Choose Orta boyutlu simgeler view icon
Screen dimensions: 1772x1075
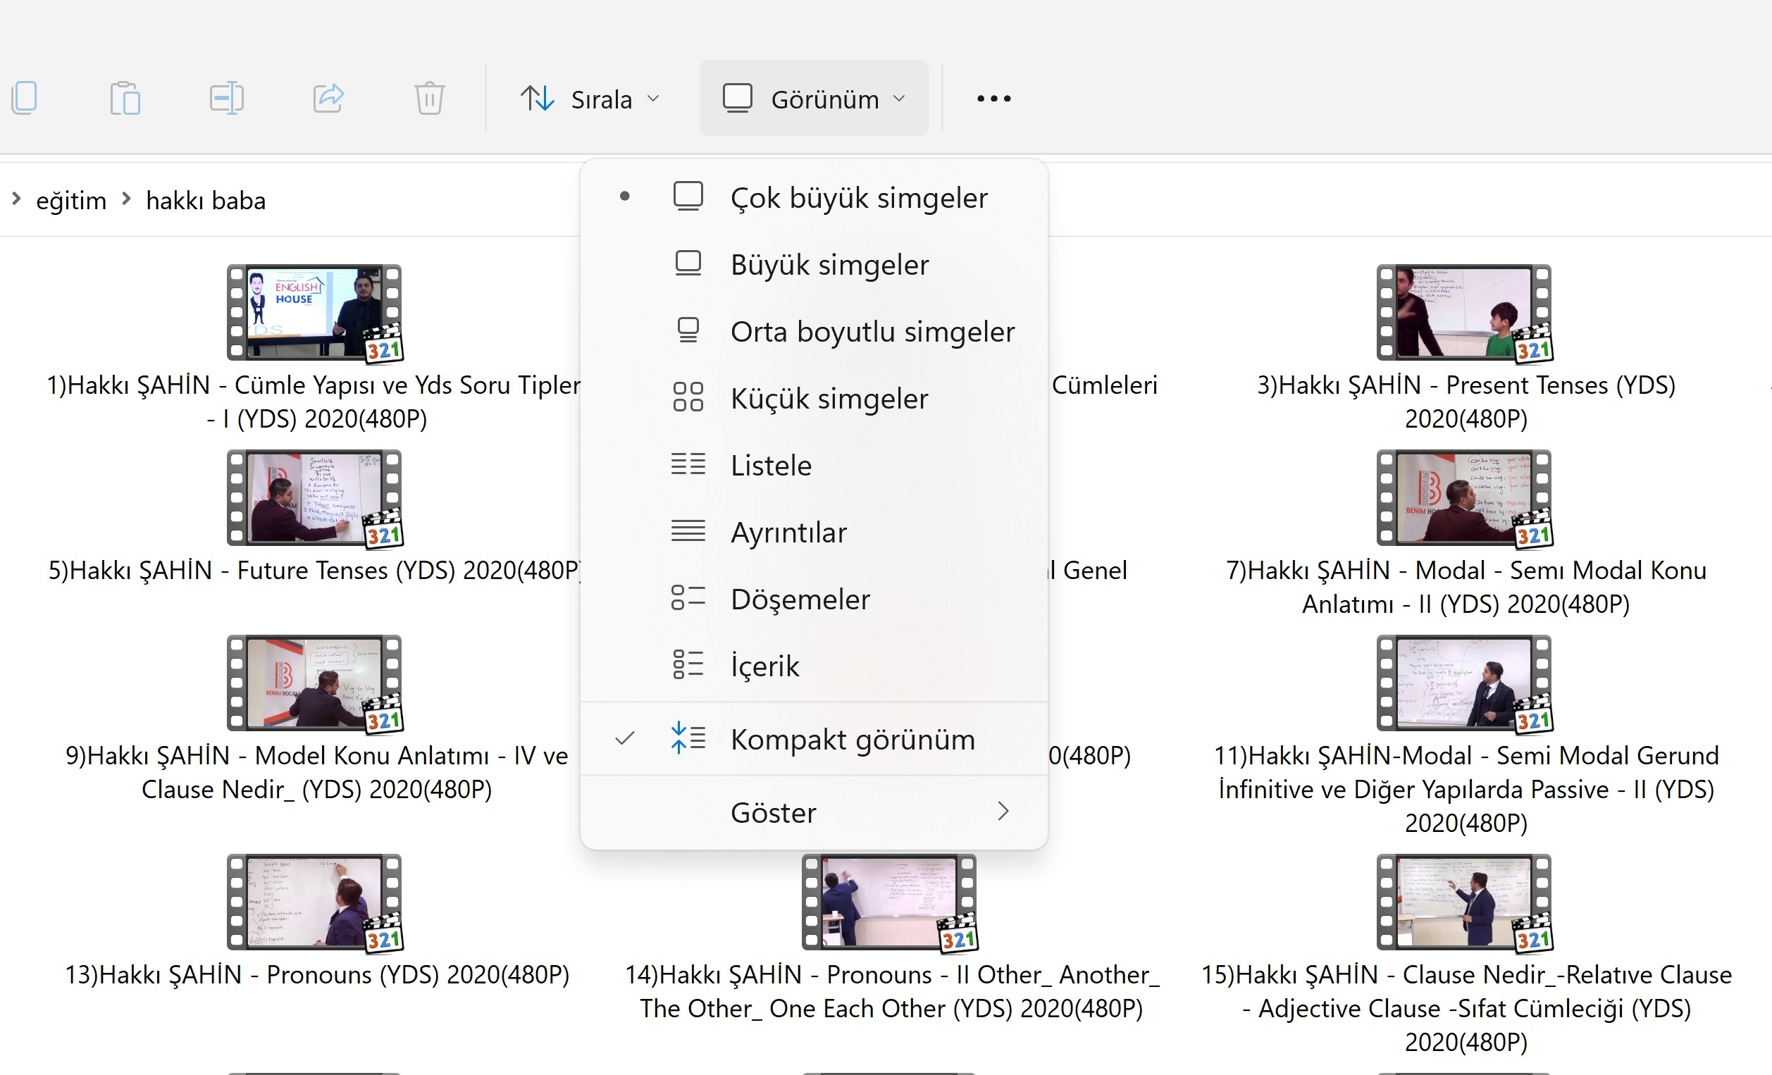coord(688,331)
